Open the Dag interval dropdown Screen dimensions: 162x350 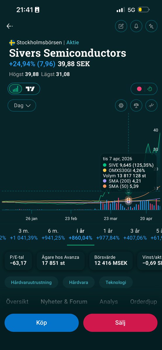22,106
